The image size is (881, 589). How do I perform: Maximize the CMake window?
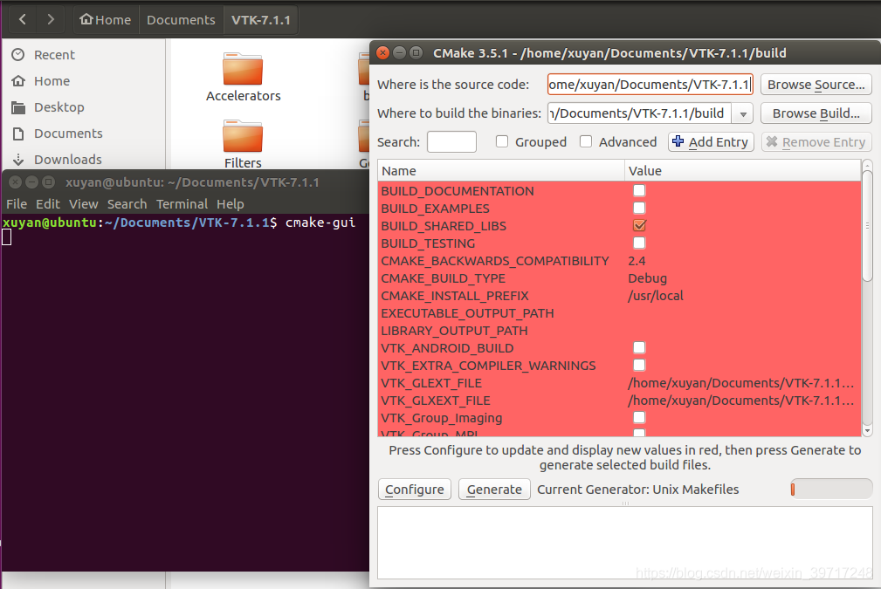tap(416, 52)
